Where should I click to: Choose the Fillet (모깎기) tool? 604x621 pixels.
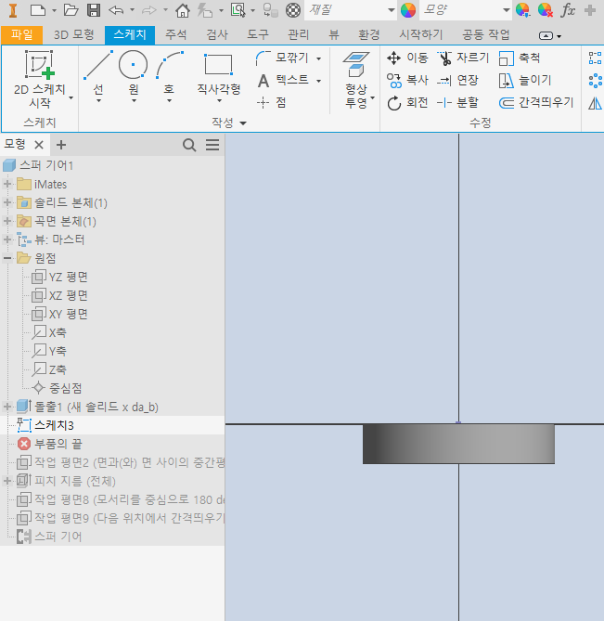click(282, 58)
